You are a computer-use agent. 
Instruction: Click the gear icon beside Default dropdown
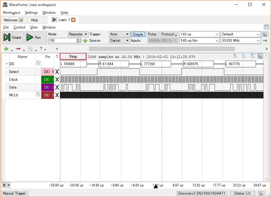tap(265, 34)
